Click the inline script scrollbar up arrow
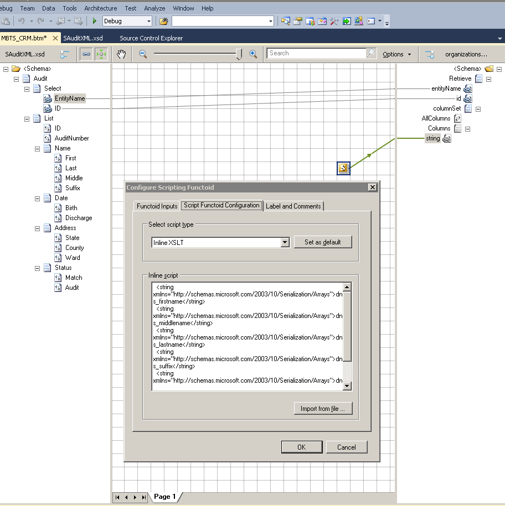This screenshot has height=506, width=505. (x=347, y=287)
